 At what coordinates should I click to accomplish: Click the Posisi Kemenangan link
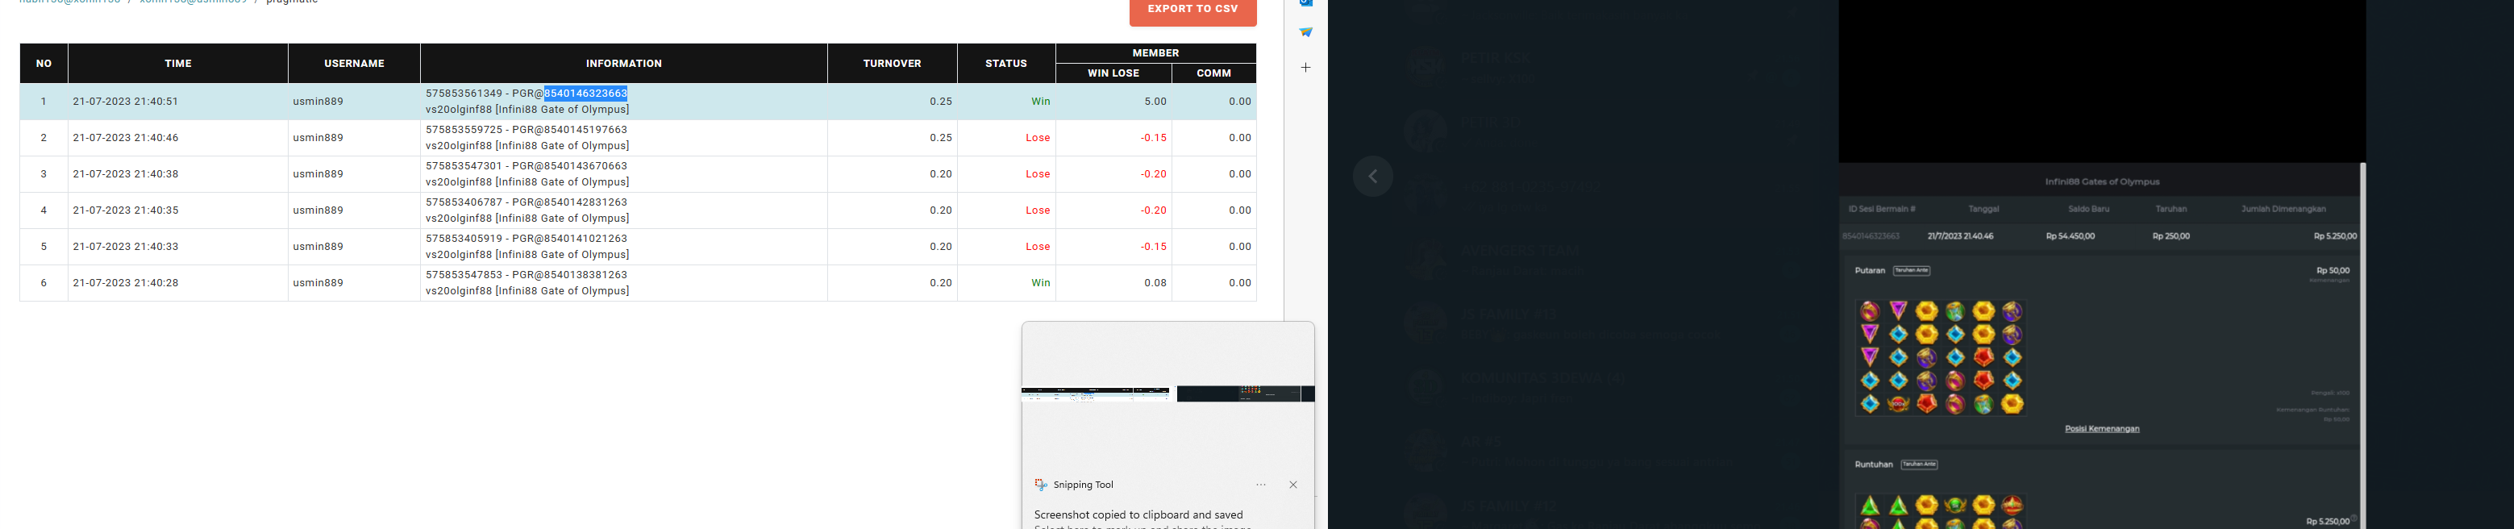coord(2102,428)
